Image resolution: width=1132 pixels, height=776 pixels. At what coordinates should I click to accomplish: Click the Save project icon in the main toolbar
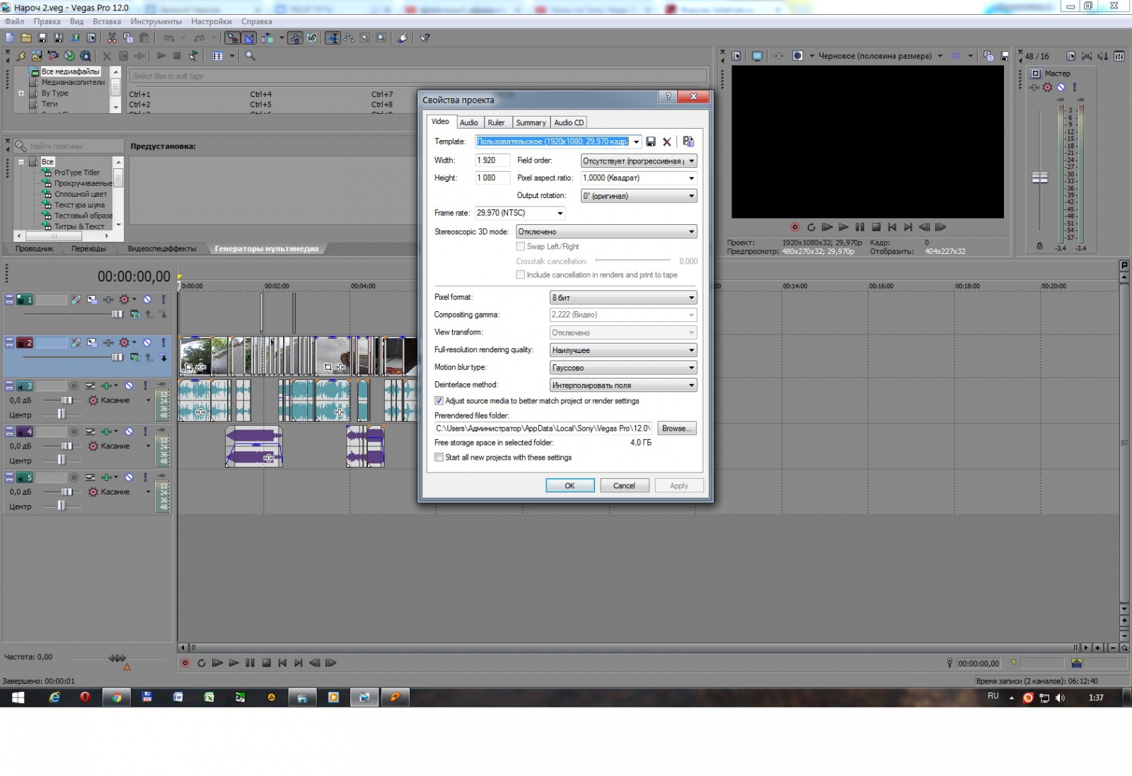tap(42, 38)
